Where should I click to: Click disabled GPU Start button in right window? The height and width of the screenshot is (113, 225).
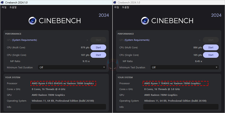tap(211, 40)
